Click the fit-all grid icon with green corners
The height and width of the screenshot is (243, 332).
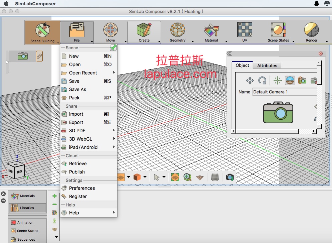click(175, 177)
